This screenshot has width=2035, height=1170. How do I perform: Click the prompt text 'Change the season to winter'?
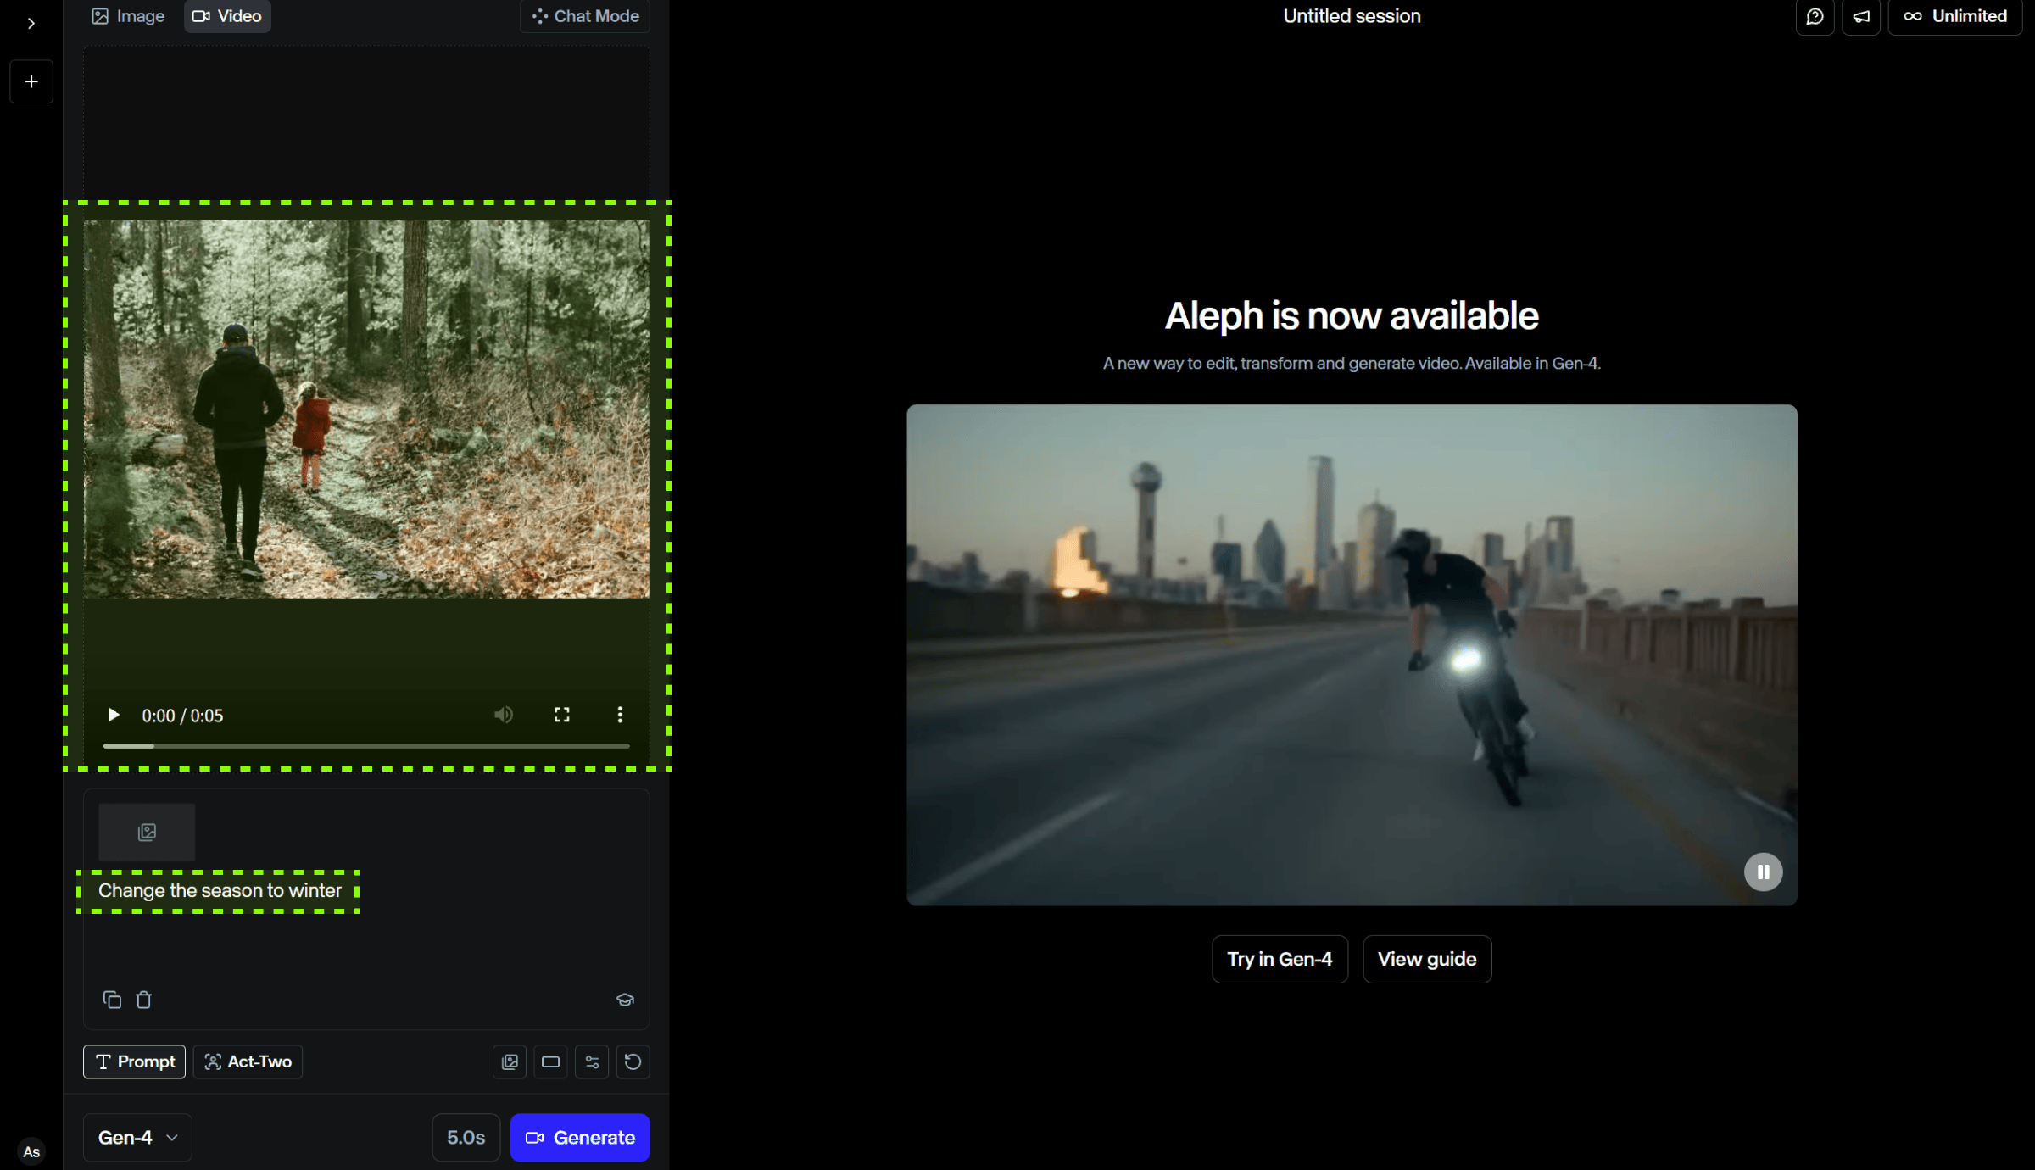(220, 890)
